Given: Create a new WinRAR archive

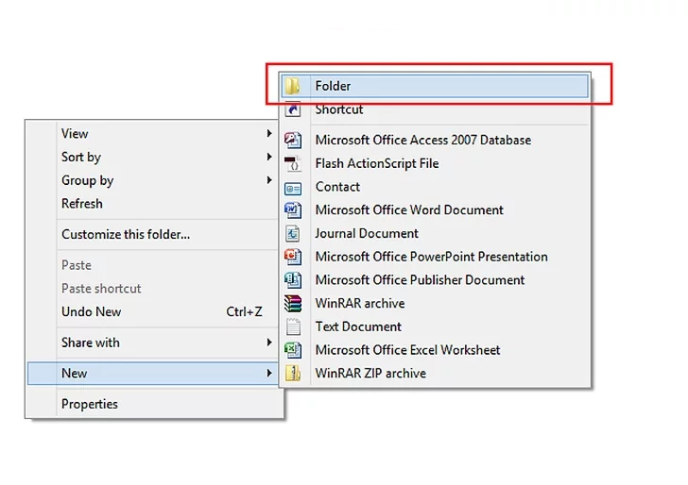Looking at the screenshot, I should pos(360,303).
